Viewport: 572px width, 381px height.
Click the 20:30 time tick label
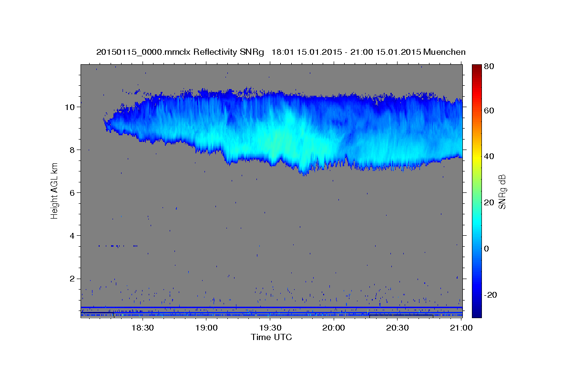tap(398, 328)
